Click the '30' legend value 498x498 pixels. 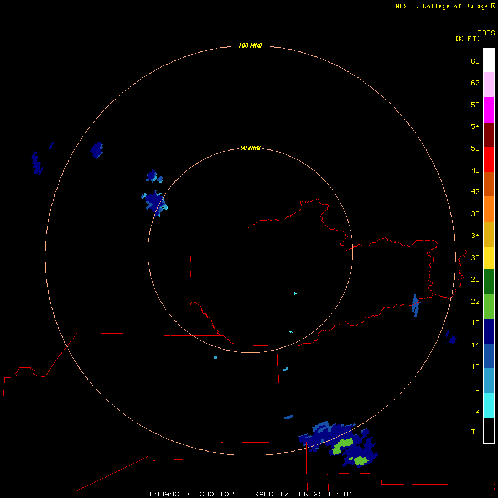(x=475, y=257)
